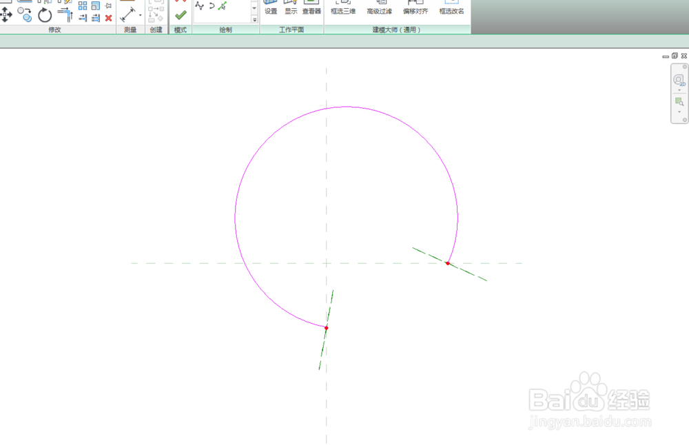Click the 显示 work plane button

[x=291, y=8]
